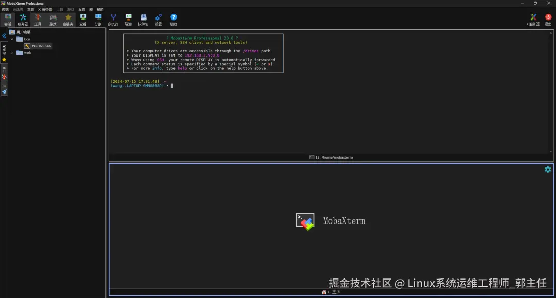The height and width of the screenshot is (298, 556).
Task: Open the 服务器 (Servers) toolbar button
Action: (23, 20)
